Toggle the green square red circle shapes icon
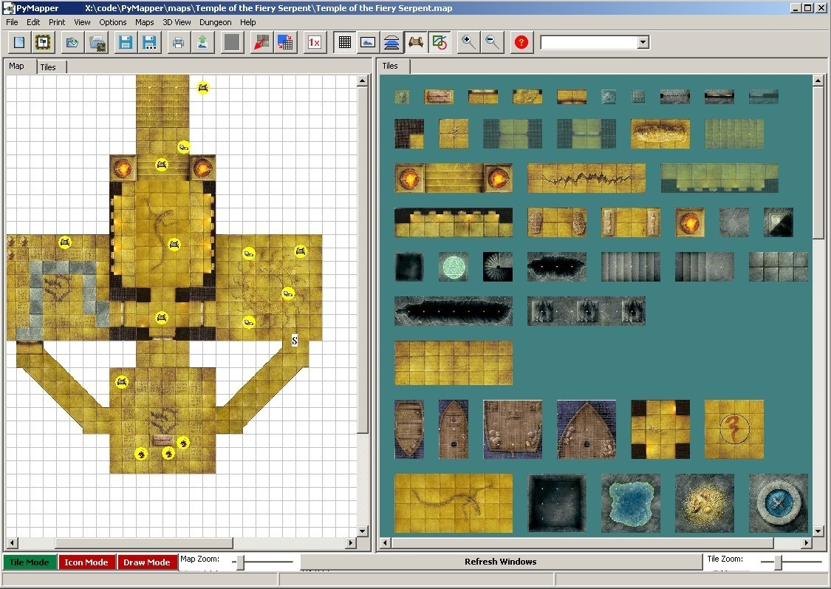Viewport: 831px width, 589px height. (440, 42)
